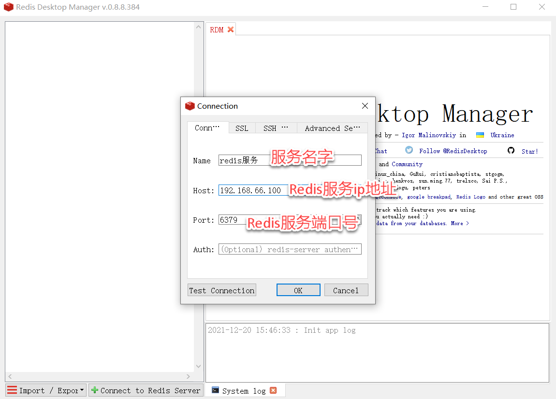Image resolution: width=556 pixels, height=399 pixels.
Task: Open the google breakpad link
Action: click(x=429, y=197)
